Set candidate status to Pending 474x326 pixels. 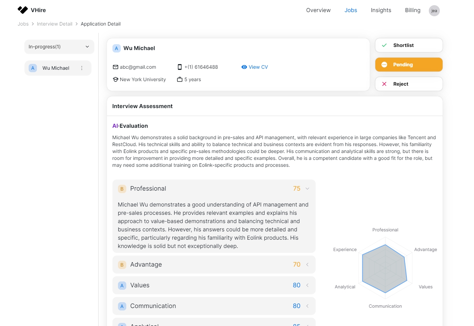tap(409, 65)
